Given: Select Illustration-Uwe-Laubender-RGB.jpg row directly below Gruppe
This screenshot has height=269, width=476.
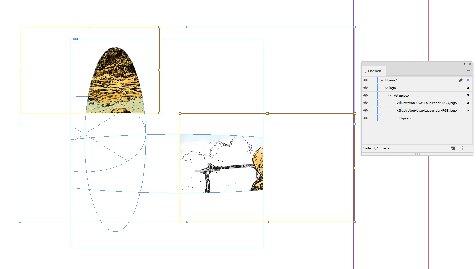Looking at the screenshot, I should pos(417,103).
